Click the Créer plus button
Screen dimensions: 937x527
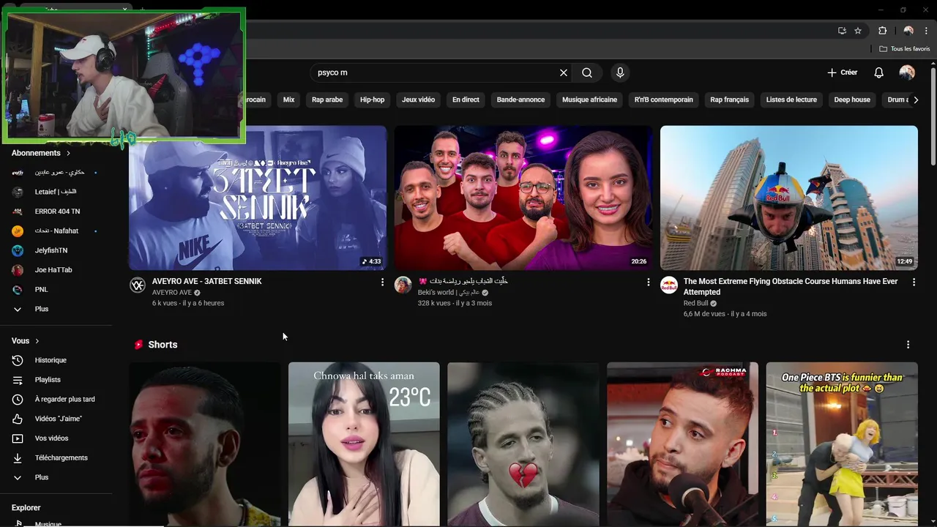point(842,72)
